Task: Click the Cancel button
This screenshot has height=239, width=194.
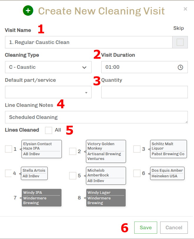Action: pyautogui.click(x=174, y=227)
